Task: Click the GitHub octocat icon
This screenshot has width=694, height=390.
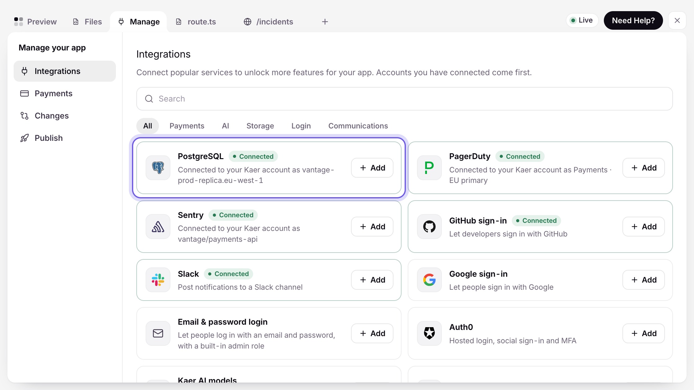Action: (x=429, y=227)
